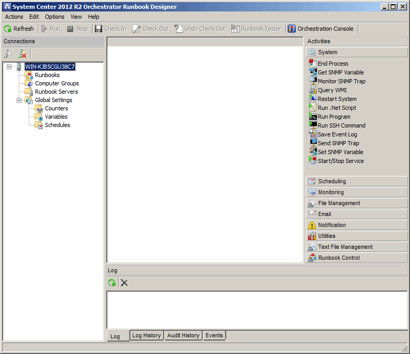Image resolution: width=410 pixels, height=354 pixels.
Task: Minimize the Runbook Designer window
Action: 384,7
